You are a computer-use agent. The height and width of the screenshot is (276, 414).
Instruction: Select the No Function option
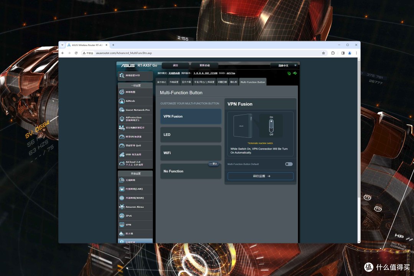point(191,171)
